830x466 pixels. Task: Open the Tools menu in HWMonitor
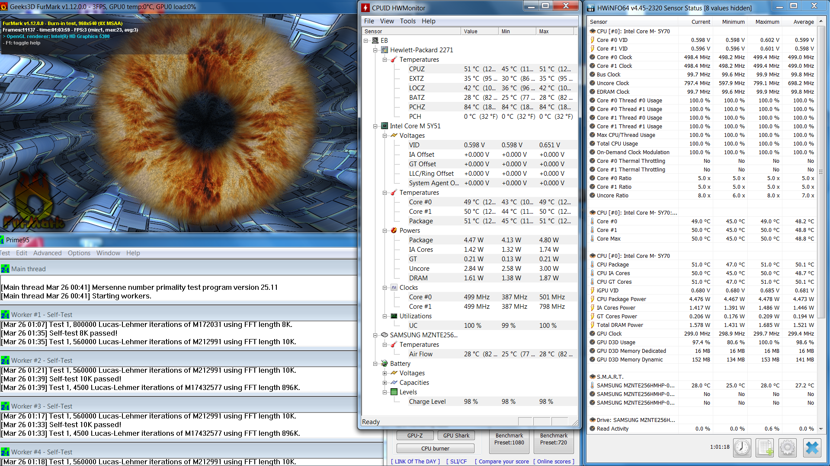[x=407, y=21]
